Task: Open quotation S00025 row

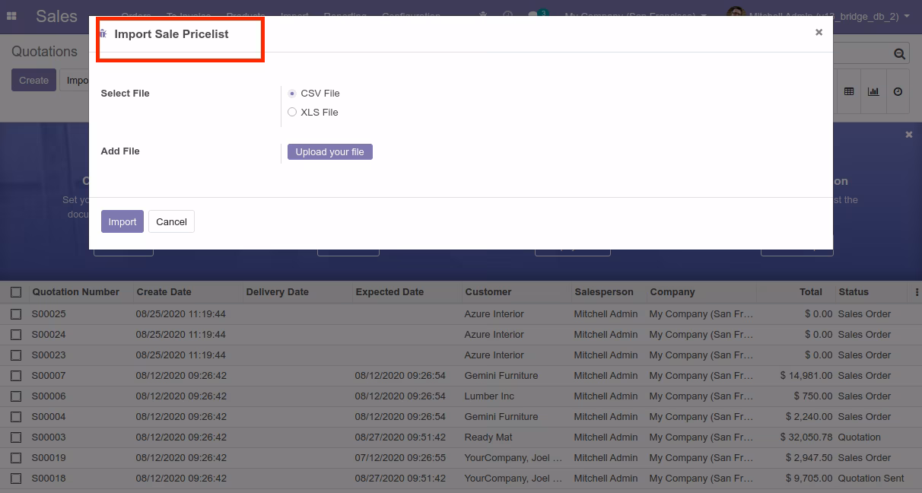Action: click(461, 314)
